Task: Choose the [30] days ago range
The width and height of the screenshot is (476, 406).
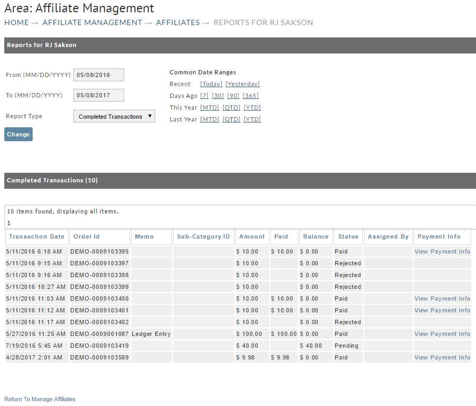Action: (x=218, y=96)
